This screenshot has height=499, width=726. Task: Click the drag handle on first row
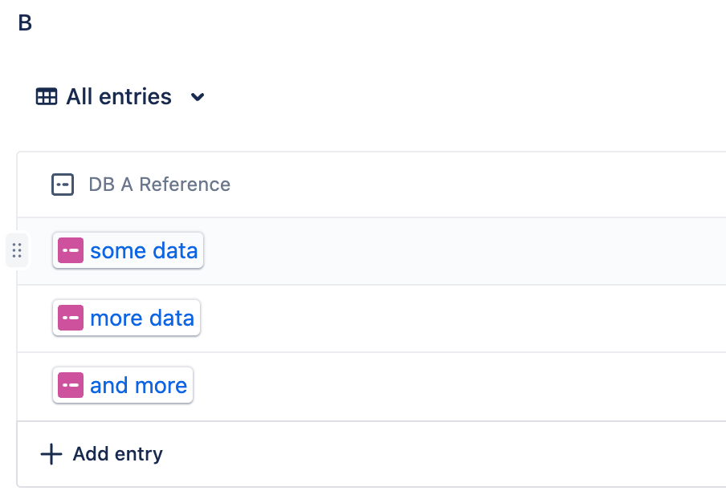(17, 251)
